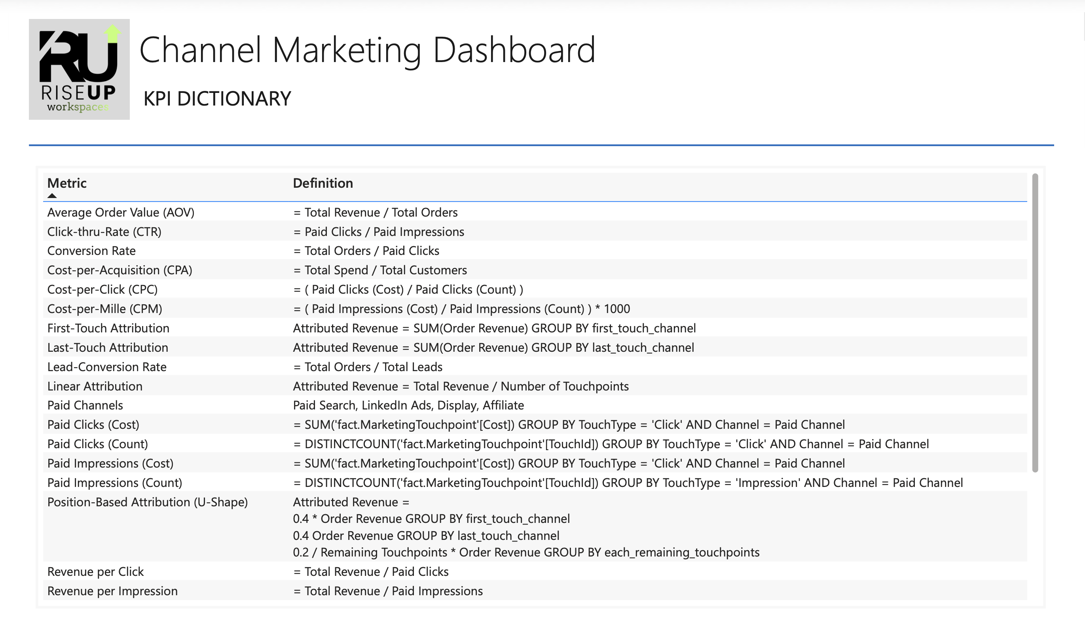
Task: Toggle sort order on the Metric column
Action: click(x=67, y=183)
